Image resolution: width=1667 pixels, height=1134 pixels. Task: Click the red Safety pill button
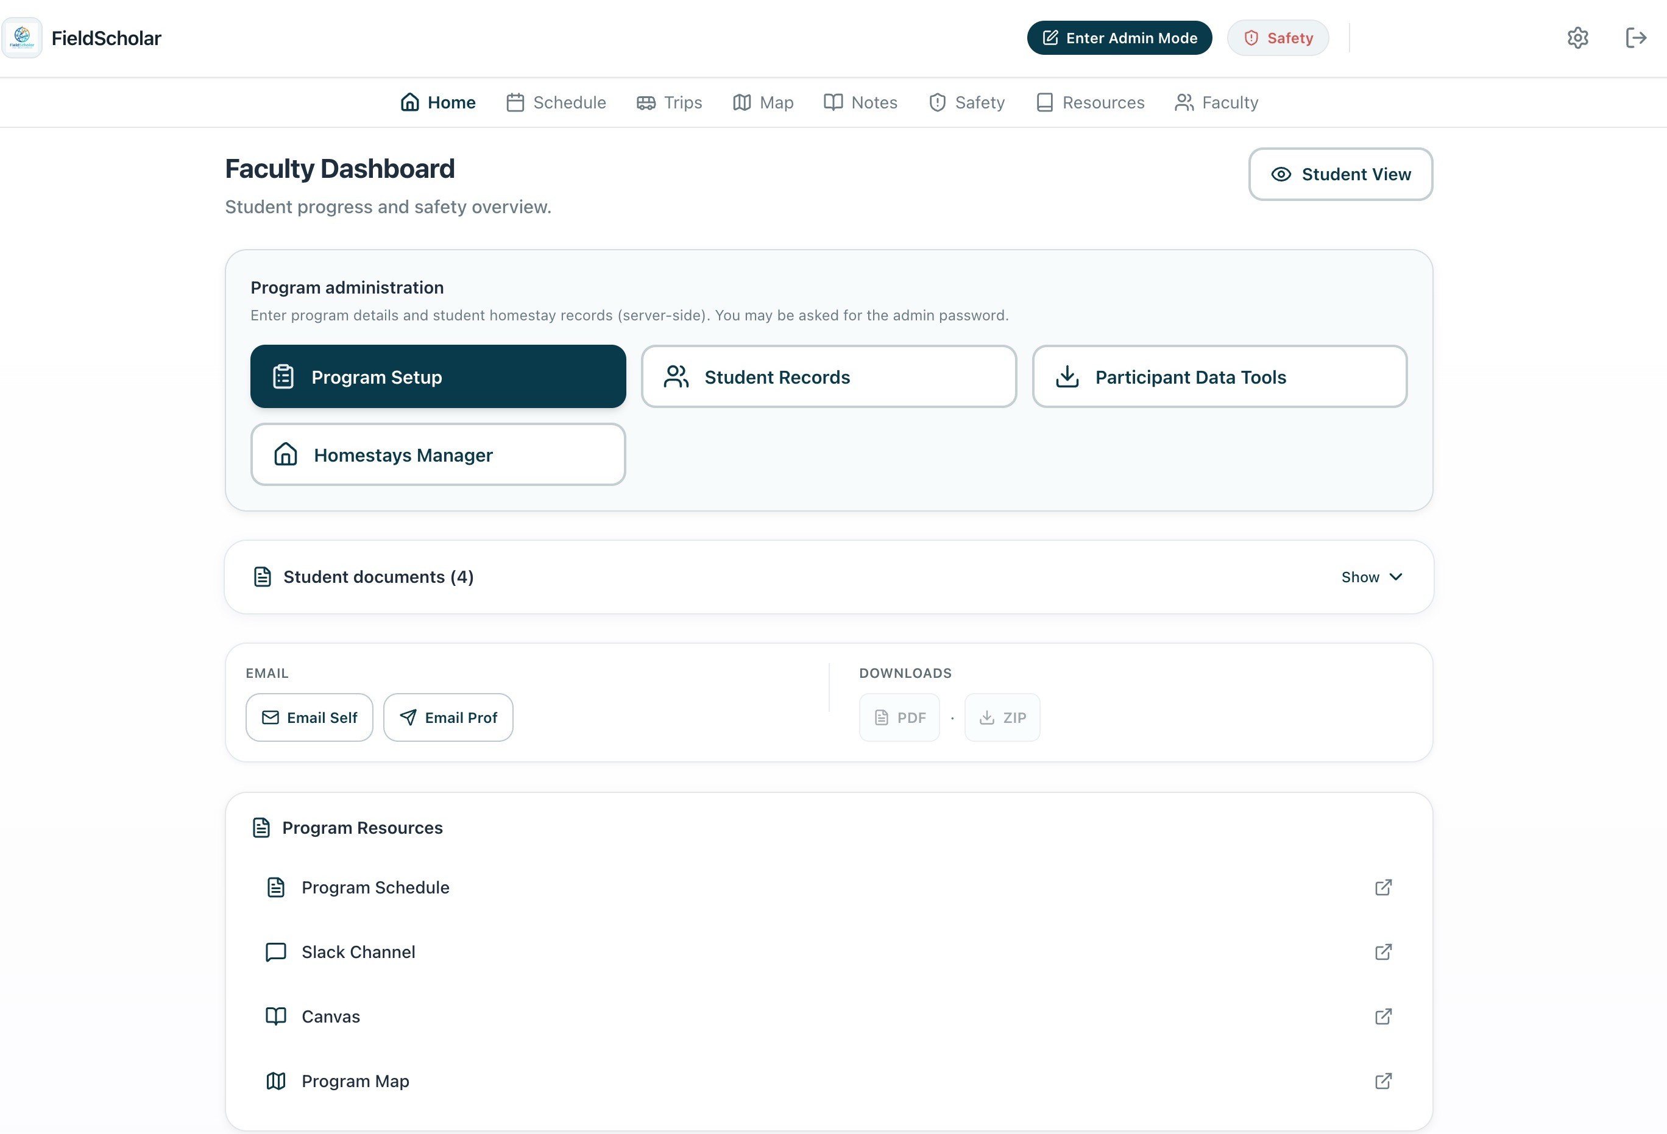(1278, 38)
